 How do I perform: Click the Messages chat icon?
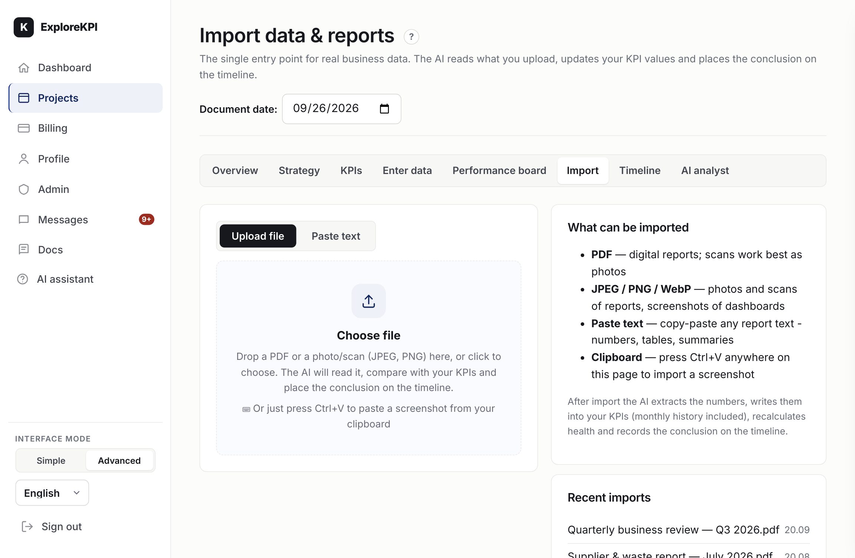(x=24, y=220)
